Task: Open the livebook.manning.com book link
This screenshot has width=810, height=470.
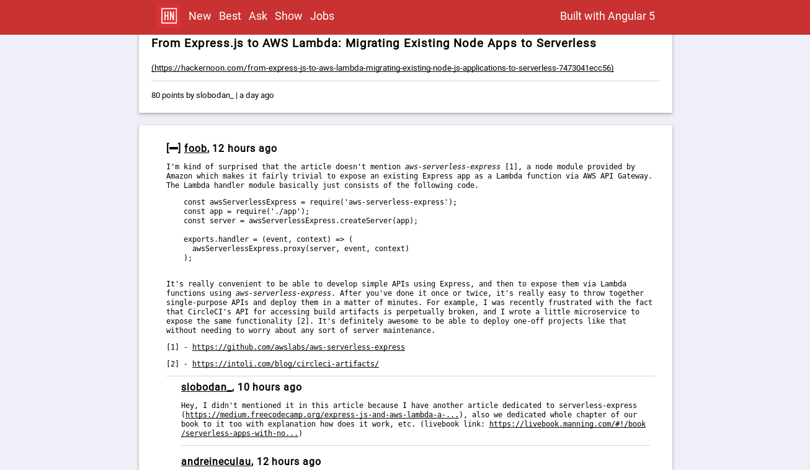Action: coord(567,424)
